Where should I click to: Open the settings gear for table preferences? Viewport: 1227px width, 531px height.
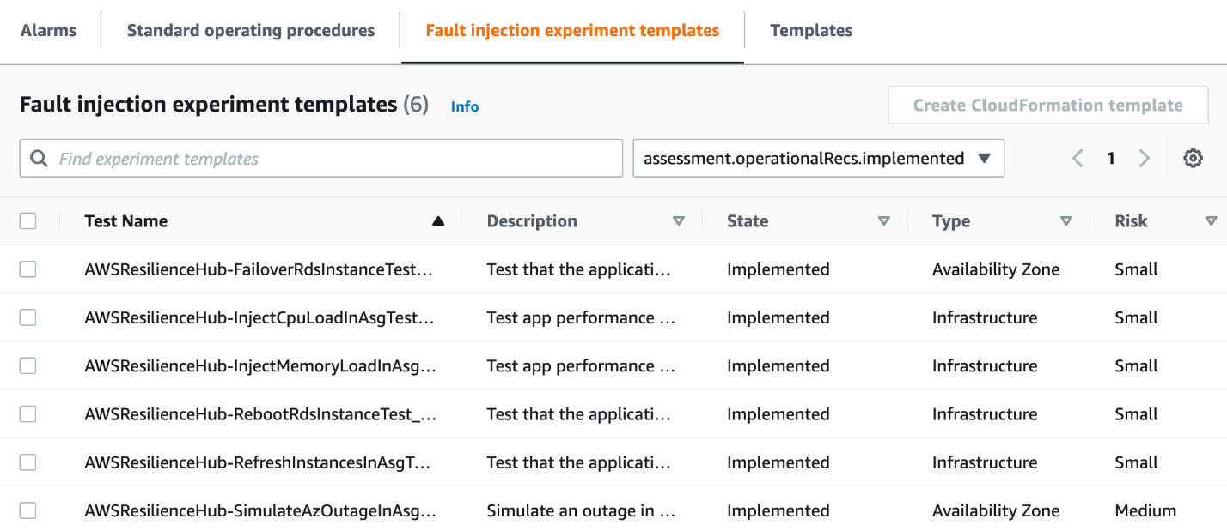point(1193,158)
